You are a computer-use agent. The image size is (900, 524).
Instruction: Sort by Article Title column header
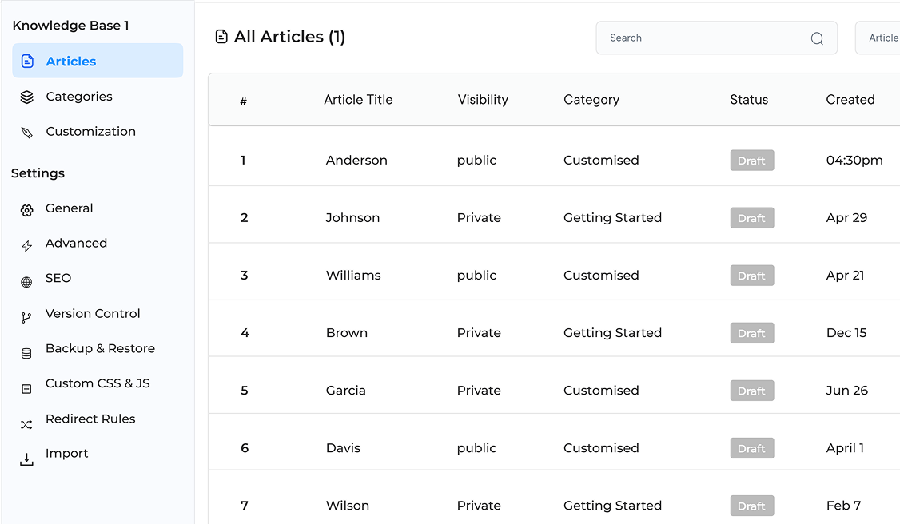tap(358, 100)
